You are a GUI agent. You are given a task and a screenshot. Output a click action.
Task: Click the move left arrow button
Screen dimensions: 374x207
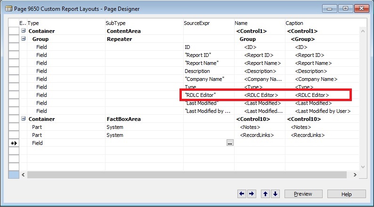(x=242, y=194)
